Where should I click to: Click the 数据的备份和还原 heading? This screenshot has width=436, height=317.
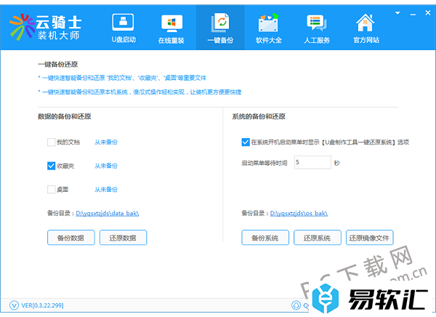click(x=65, y=116)
